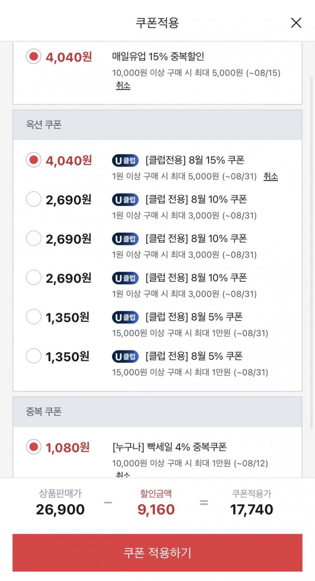Screen dimensions: 315x581
Task: Click the U클럽 badge on second 10% coupon
Action: (x=125, y=239)
